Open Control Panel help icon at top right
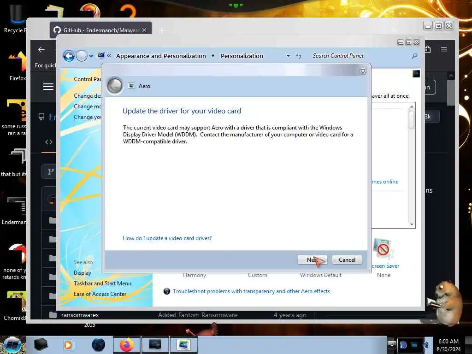 [416, 74]
